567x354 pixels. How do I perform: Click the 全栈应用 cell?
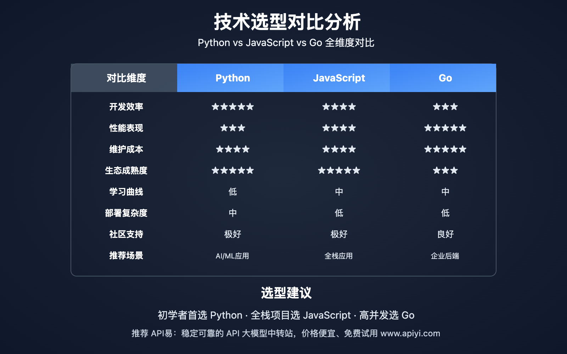pyautogui.click(x=339, y=256)
